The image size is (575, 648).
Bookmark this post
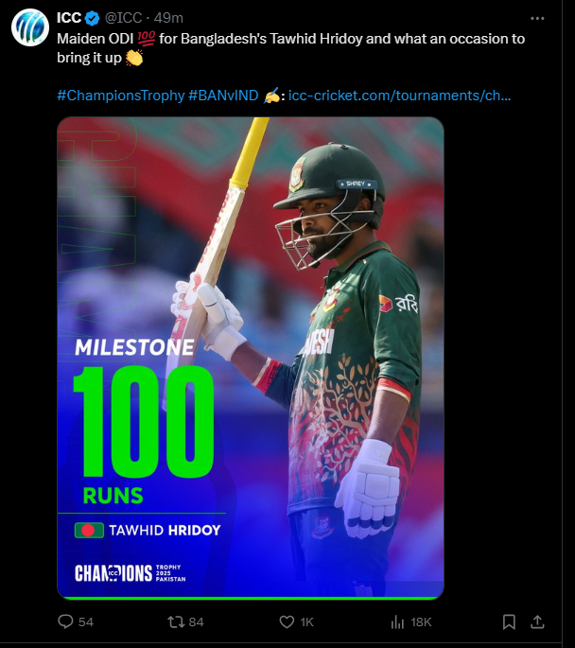click(x=509, y=622)
